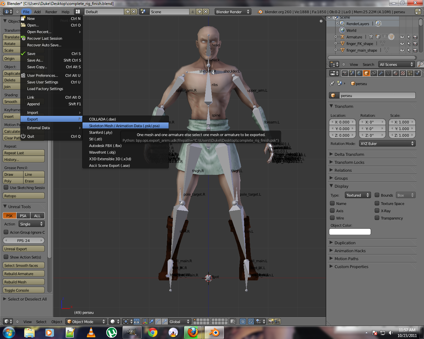This screenshot has width=424, height=339.
Task: Open GIMP from the Windows taskbar
Action: pos(132,332)
